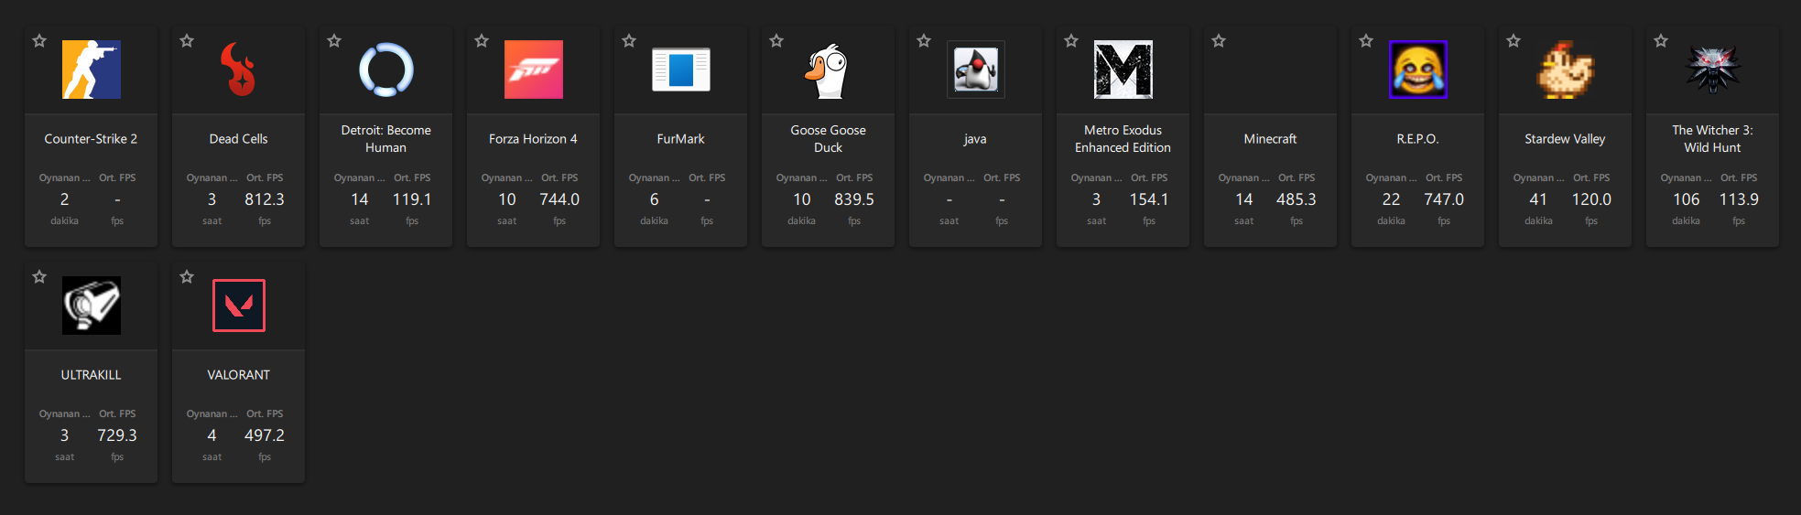Screen dimensions: 1801x515
Task: Click the 497.2 fps value for VALORANT
Action: (x=265, y=435)
